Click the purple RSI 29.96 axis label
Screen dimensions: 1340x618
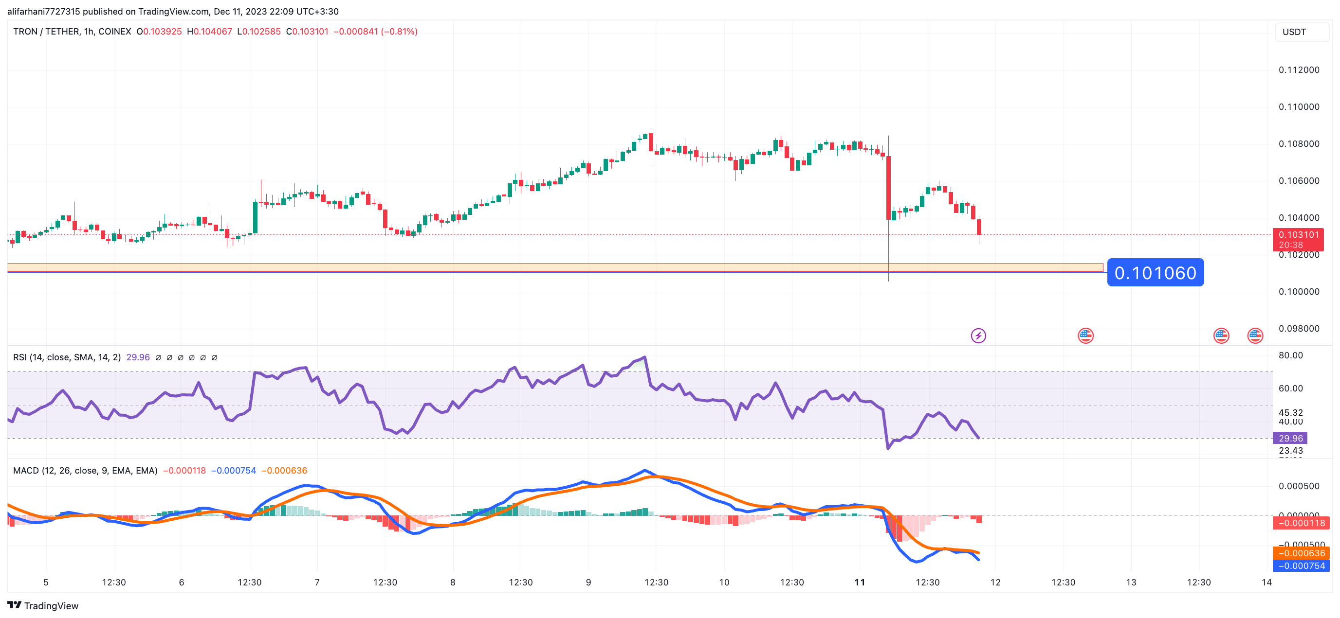(1290, 438)
